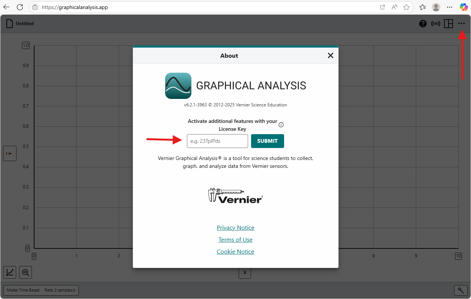Open the browser profile avatar

click(x=436, y=7)
